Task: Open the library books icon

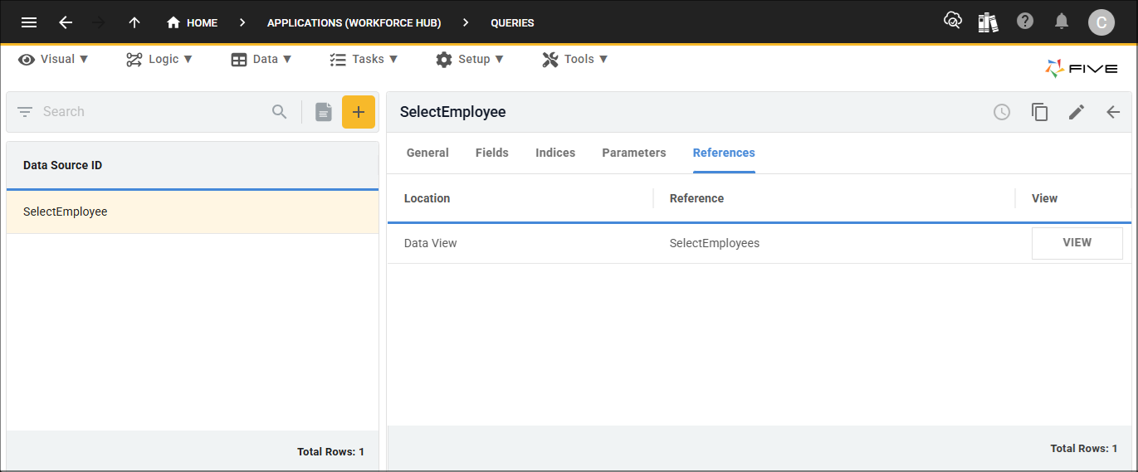Action: click(988, 22)
